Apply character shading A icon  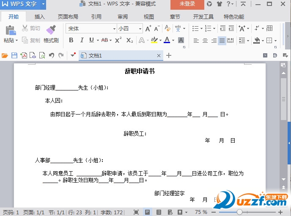(x=181, y=40)
